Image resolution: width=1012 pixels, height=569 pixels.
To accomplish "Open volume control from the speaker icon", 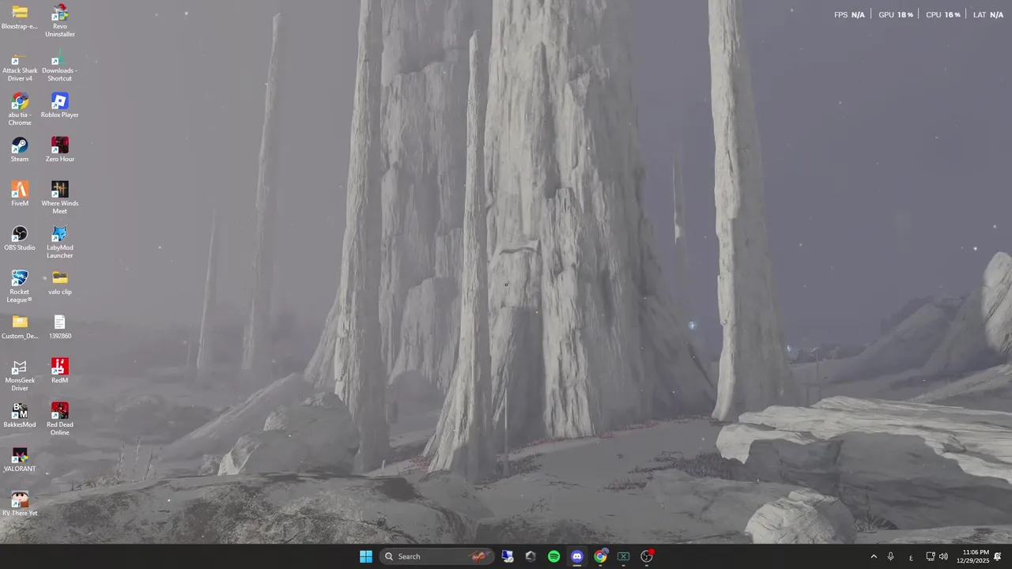I will point(943,556).
